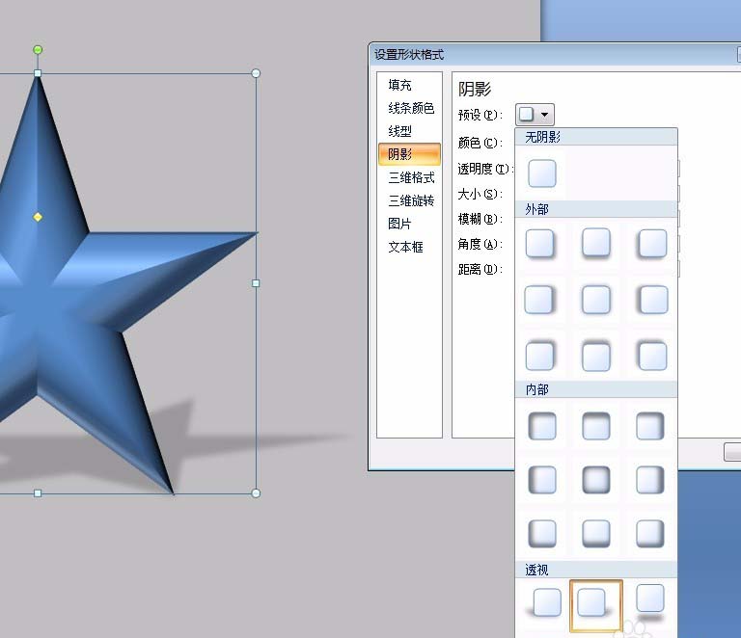Choose right perspective shadow preset under 透视
The width and height of the screenshot is (741, 638).
pyautogui.click(x=650, y=601)
